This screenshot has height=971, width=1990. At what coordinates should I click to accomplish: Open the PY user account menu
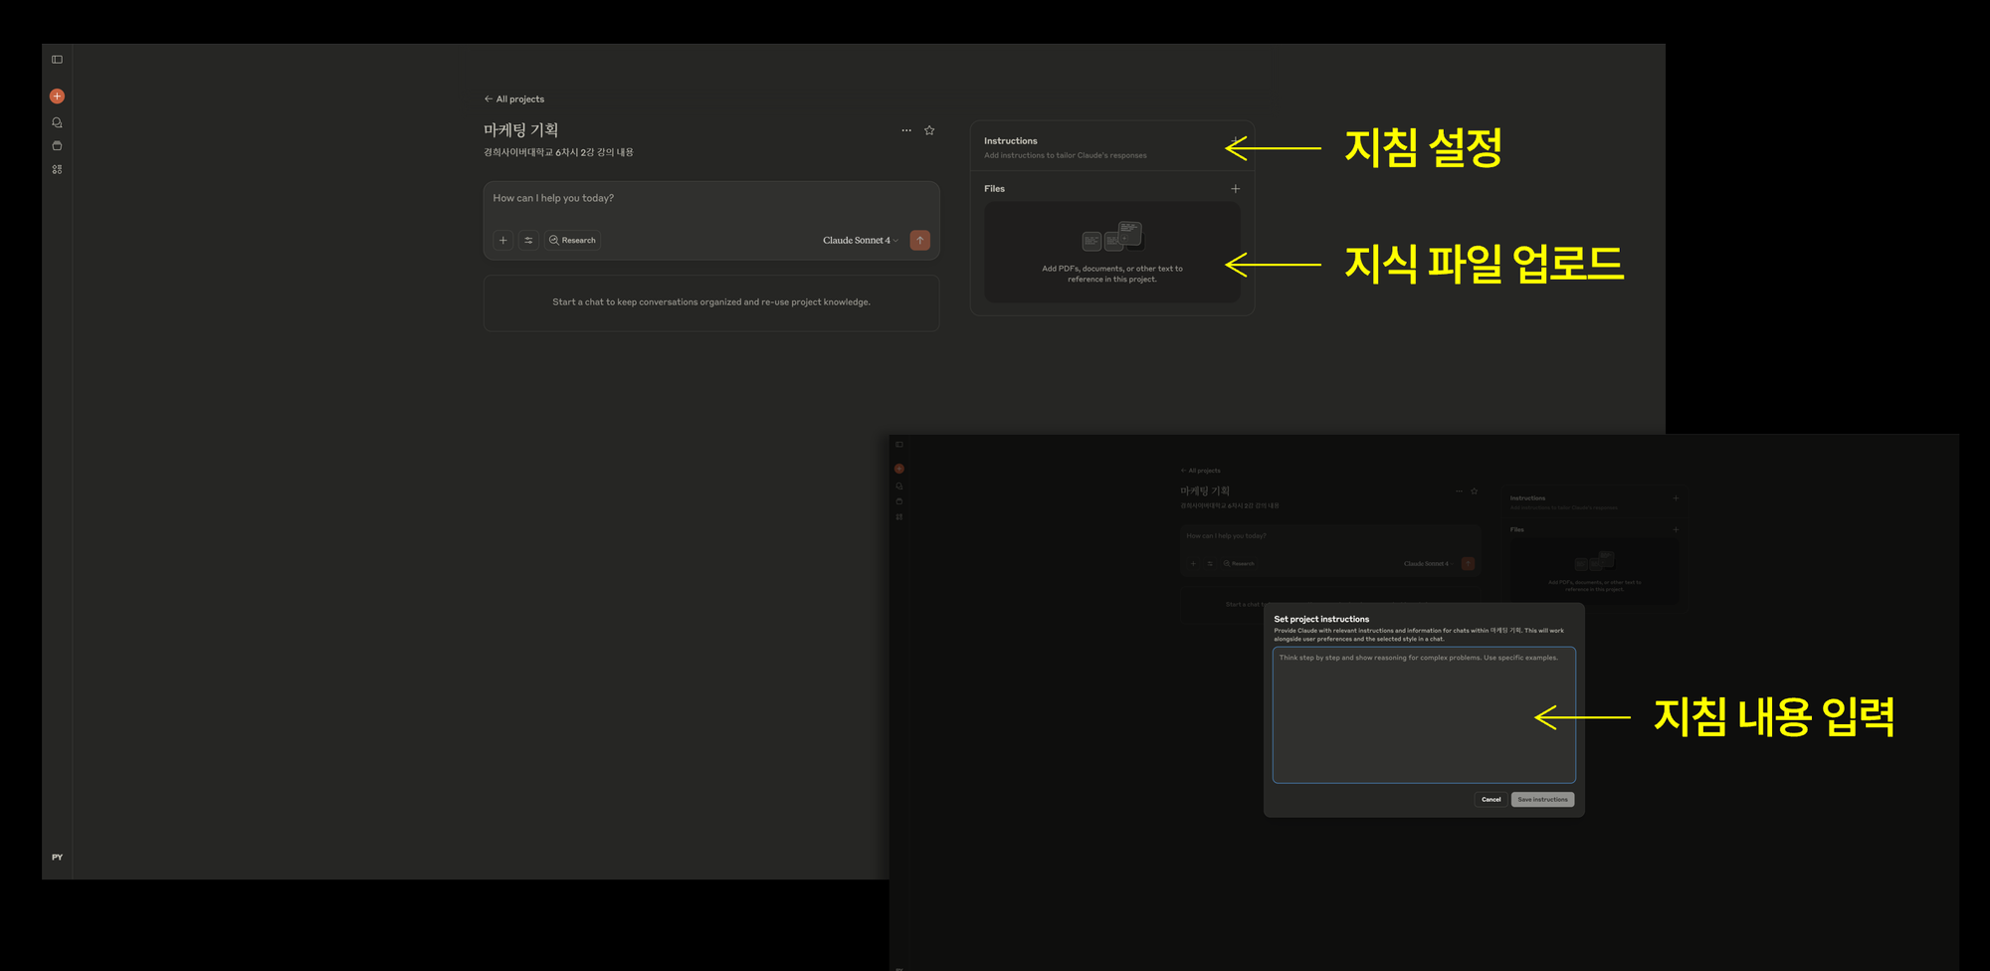tap(57, 857)
